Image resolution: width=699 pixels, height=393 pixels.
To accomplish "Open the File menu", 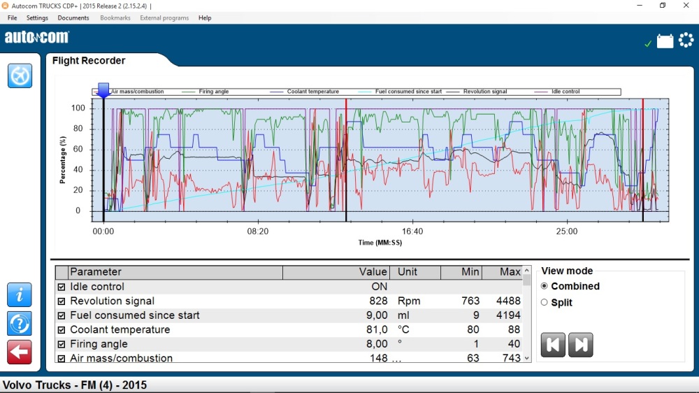I will click(x=13, y=17).
